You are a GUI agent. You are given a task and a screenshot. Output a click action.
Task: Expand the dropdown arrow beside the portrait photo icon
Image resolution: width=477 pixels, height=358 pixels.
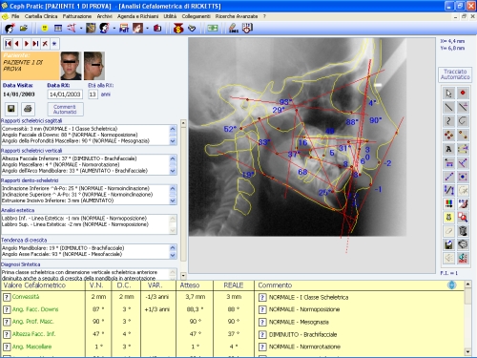pyautogui.click(x=147, y=29)
